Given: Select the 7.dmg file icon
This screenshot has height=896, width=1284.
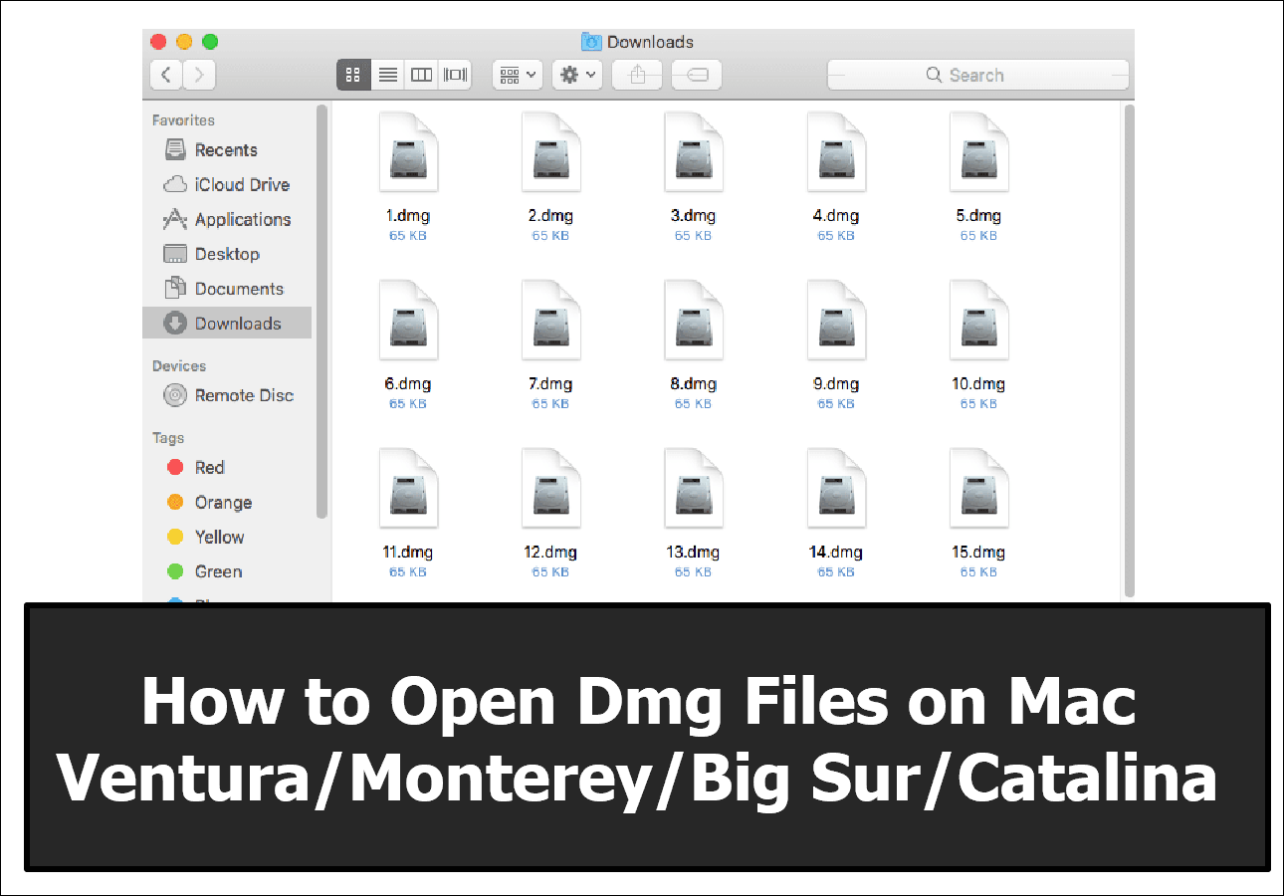Looking at the screenshot, I should coord(550,321).
